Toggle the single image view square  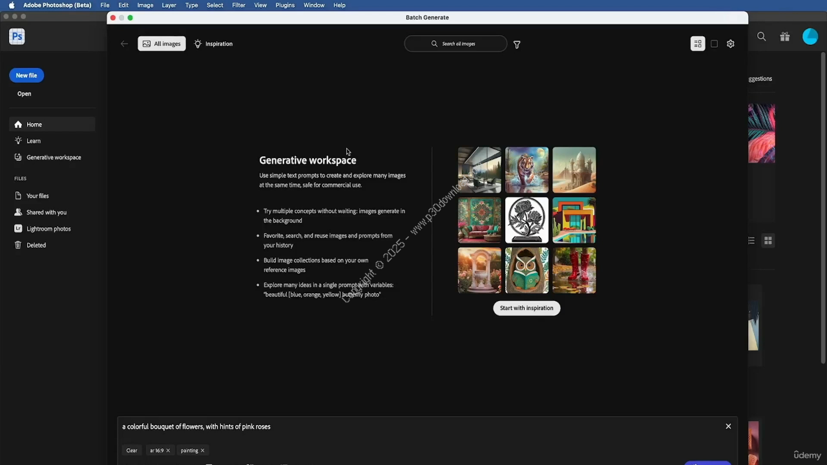pyautogui.click(x=714, y=44)
